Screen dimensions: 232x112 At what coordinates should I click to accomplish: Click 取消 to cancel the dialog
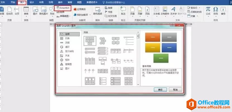(x=175, y=90)
